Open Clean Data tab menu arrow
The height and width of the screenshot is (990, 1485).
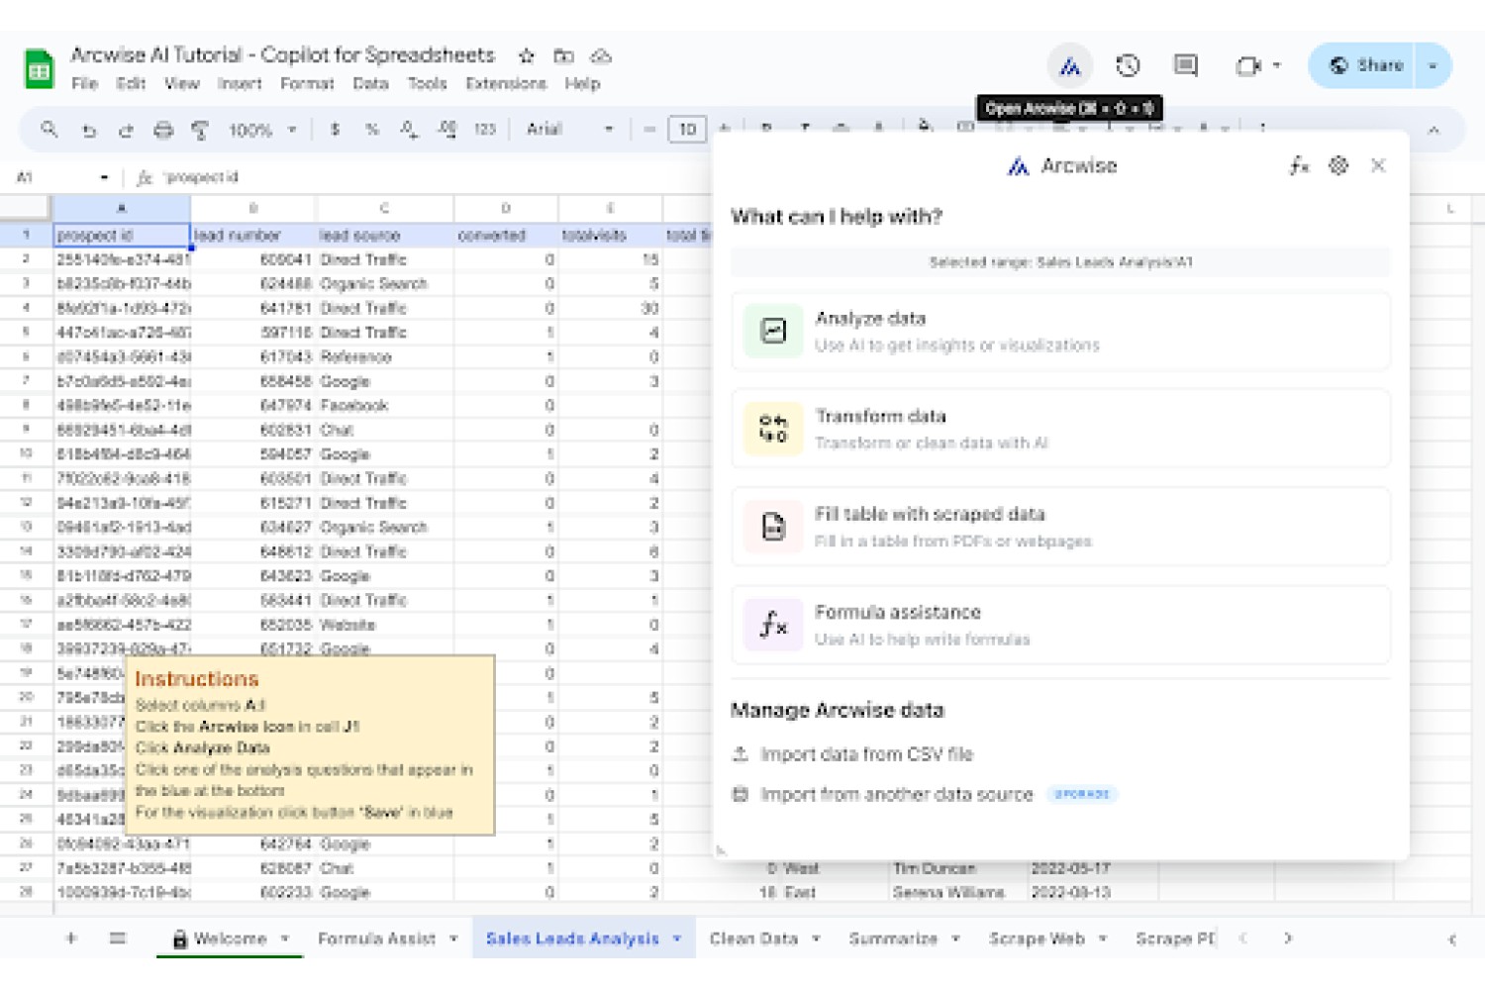pyautogui.click(x=816, y=938)
